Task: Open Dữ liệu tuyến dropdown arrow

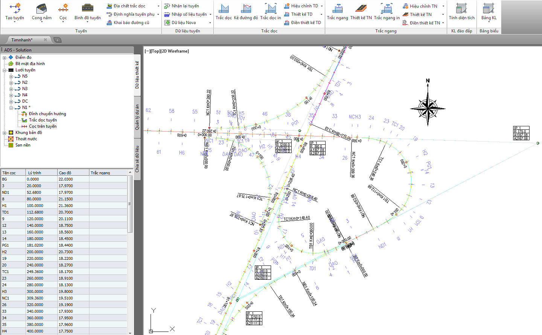Action: pos(210,23)
